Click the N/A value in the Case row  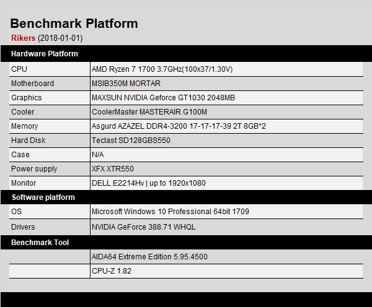(98, 155)
